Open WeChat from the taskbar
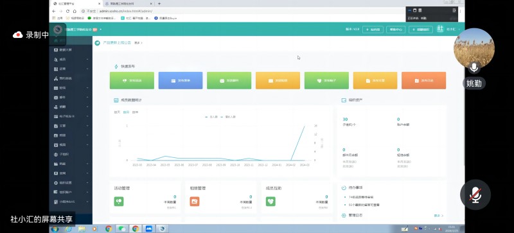The image size is (514, 233). click(x=122, y=229)
